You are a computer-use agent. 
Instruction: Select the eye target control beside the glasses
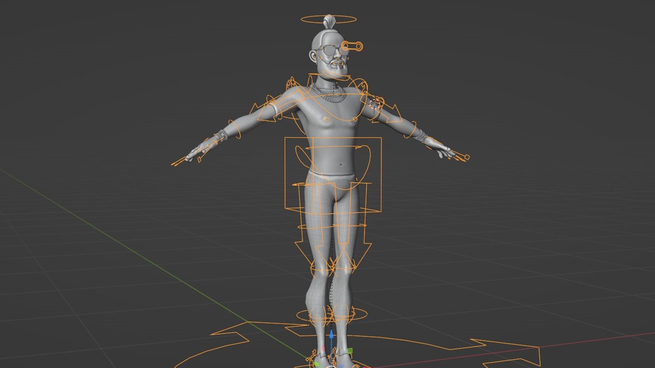pos(352,46)
